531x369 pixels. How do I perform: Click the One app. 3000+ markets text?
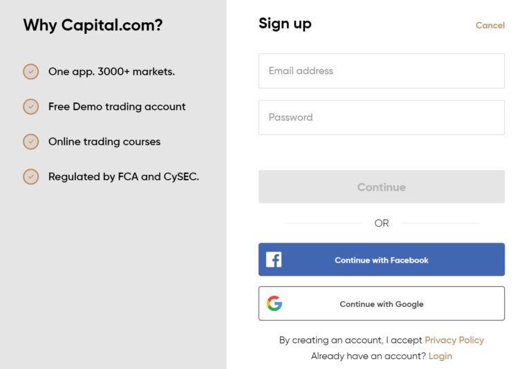coord(112,72)
